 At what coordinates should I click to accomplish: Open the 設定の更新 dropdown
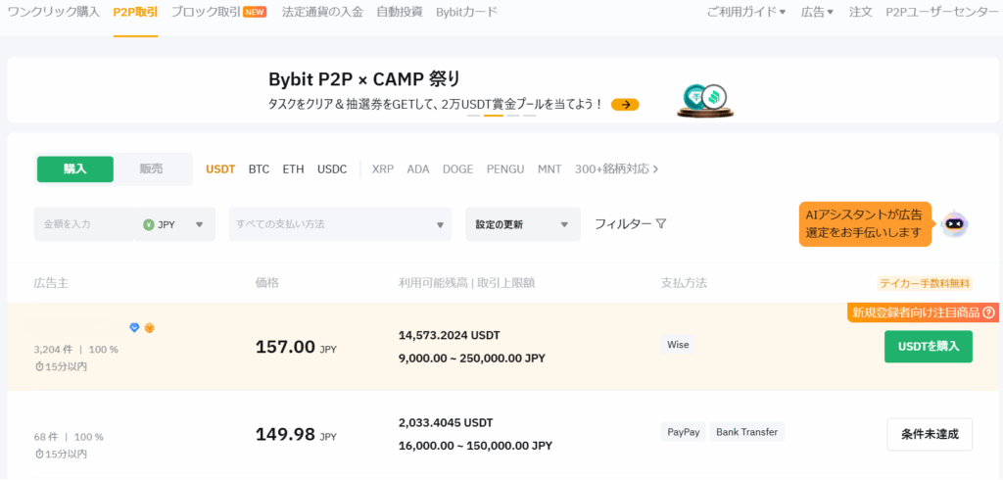click(522, 224)
